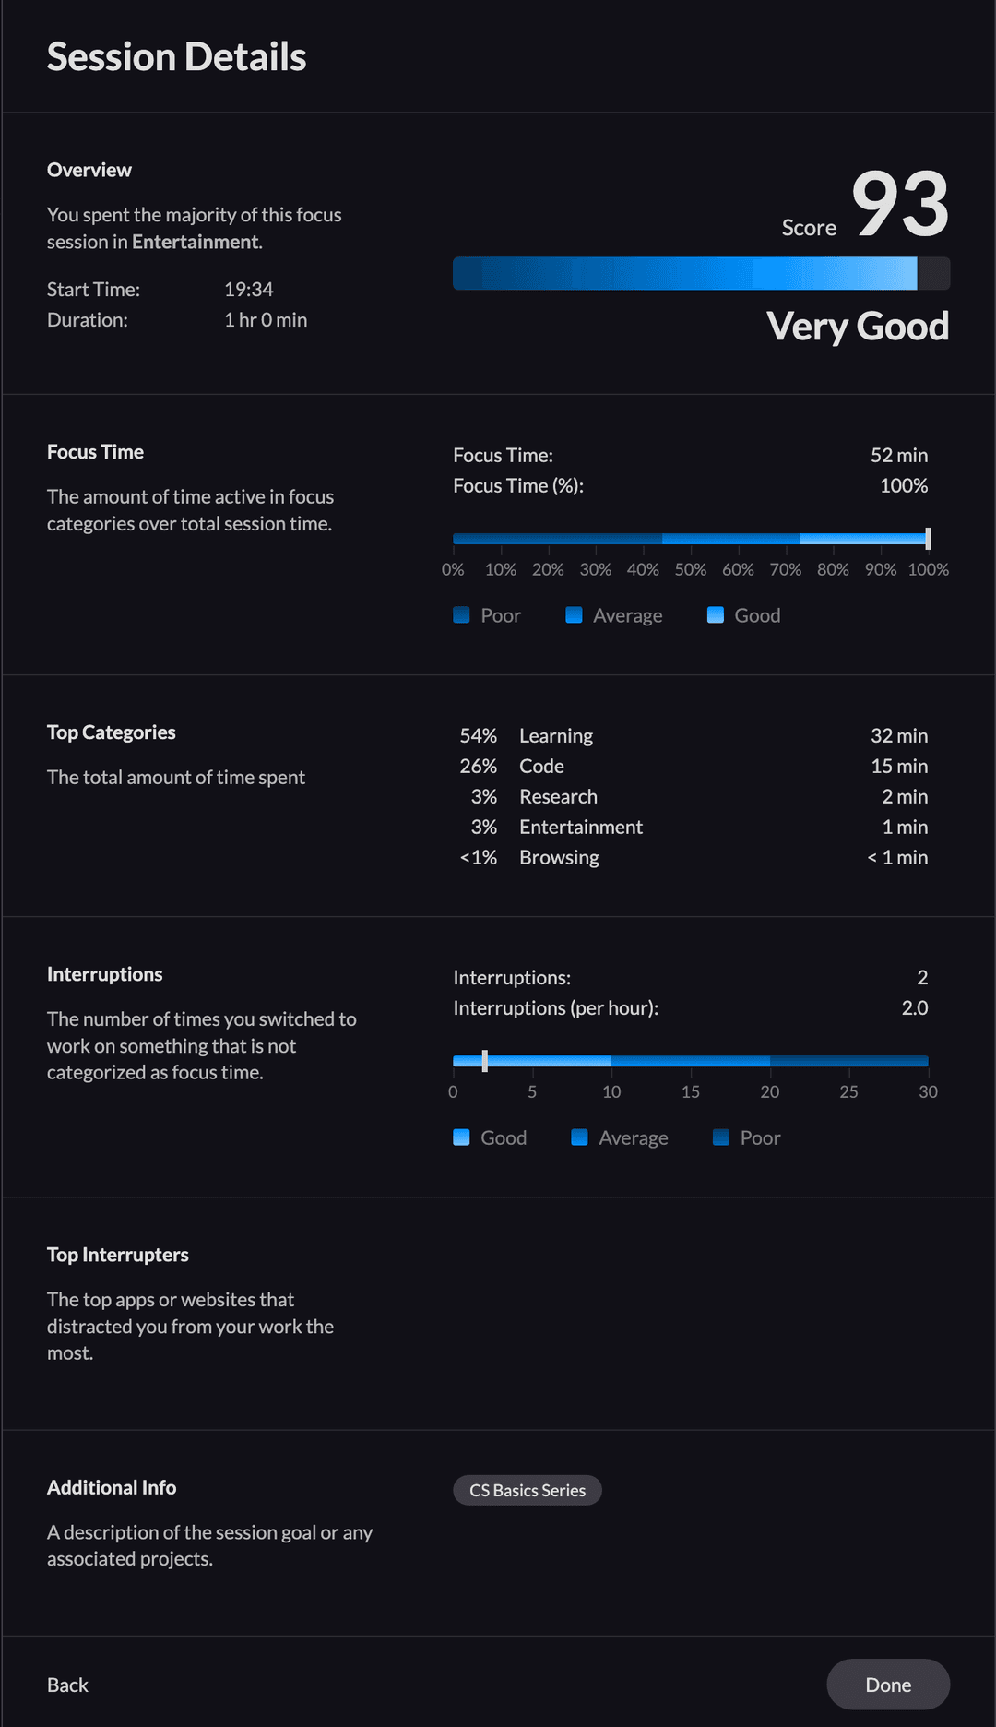Click the Focus Time percentage bar marker
The image size is (996, 1727).
coord(928,539)
